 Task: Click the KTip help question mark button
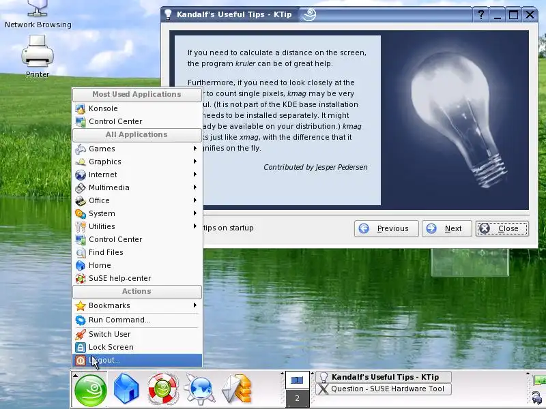click(481, 14)
